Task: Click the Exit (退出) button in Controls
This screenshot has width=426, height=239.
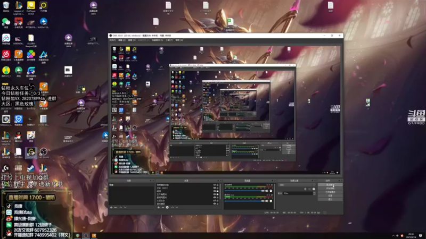Action: [330, 199]
